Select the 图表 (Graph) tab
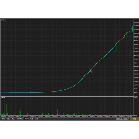139x139 pixels. [x=26, y=118]
